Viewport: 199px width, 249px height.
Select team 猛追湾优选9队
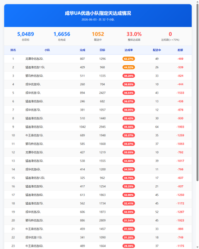coord(34,186)
